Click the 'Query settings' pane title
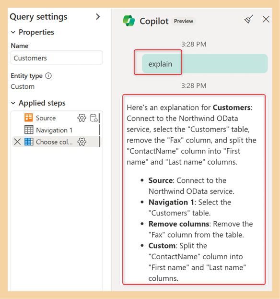The width and height of the screenshot is (280, 299). (x=39, y=17)
